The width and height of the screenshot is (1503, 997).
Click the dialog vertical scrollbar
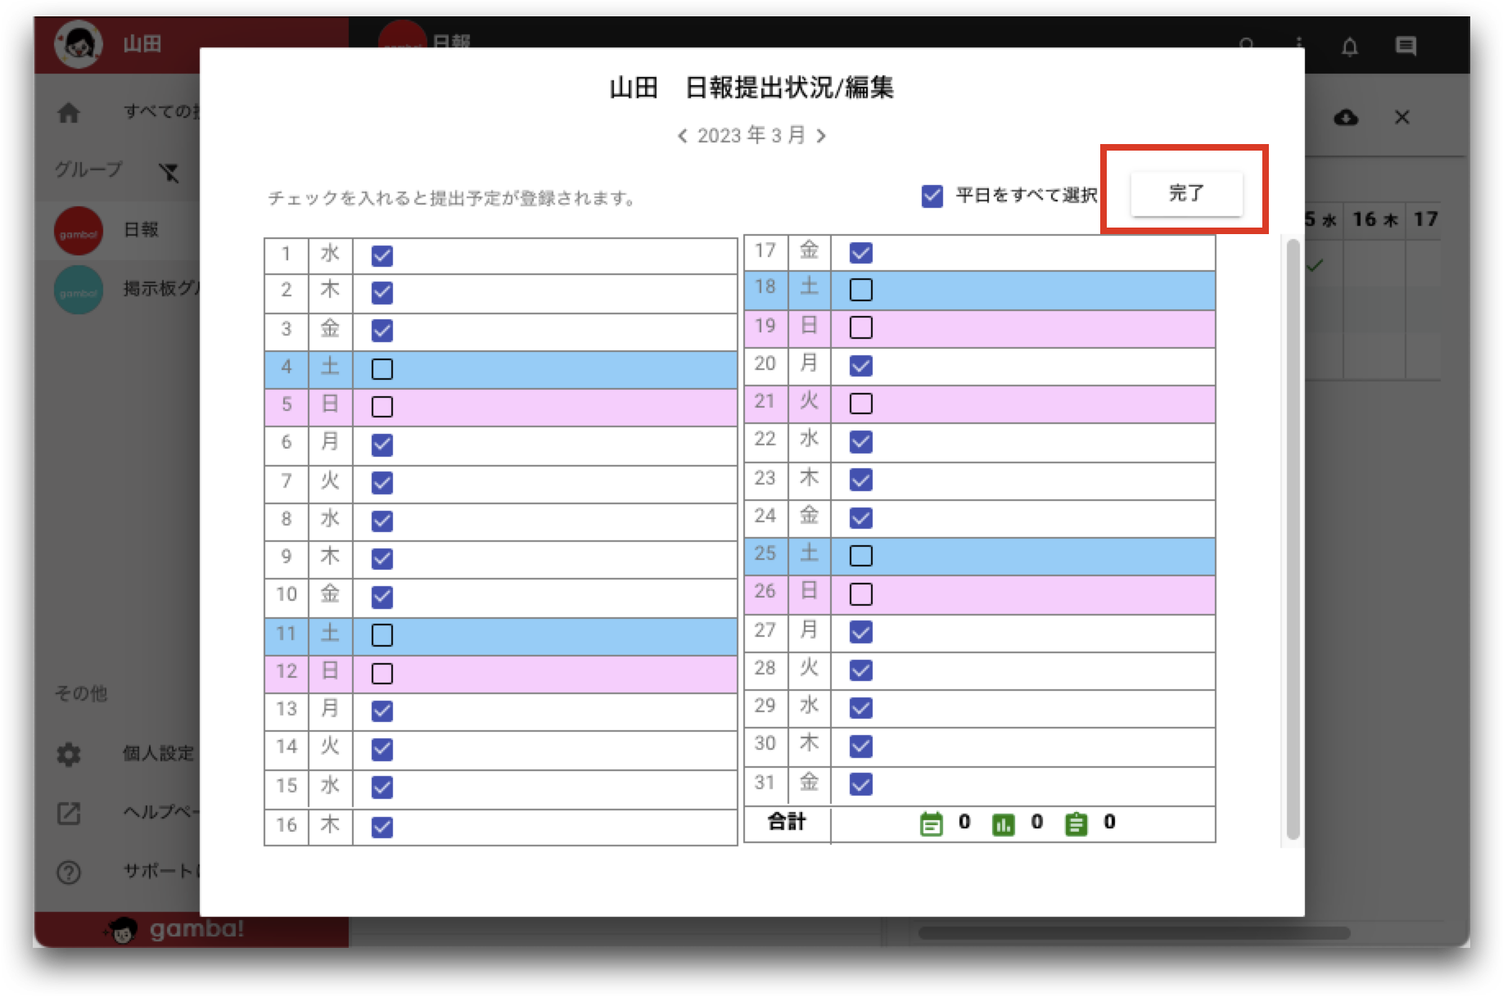[1293, 539]
